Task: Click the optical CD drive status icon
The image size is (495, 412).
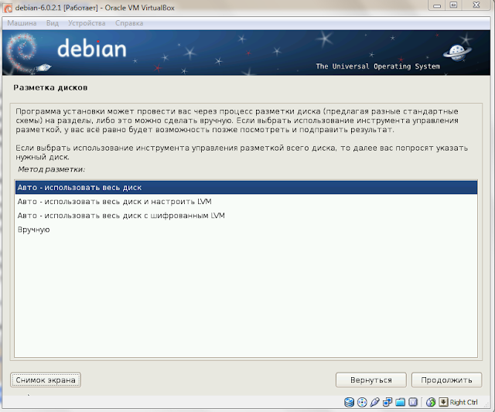Action: 362,402
